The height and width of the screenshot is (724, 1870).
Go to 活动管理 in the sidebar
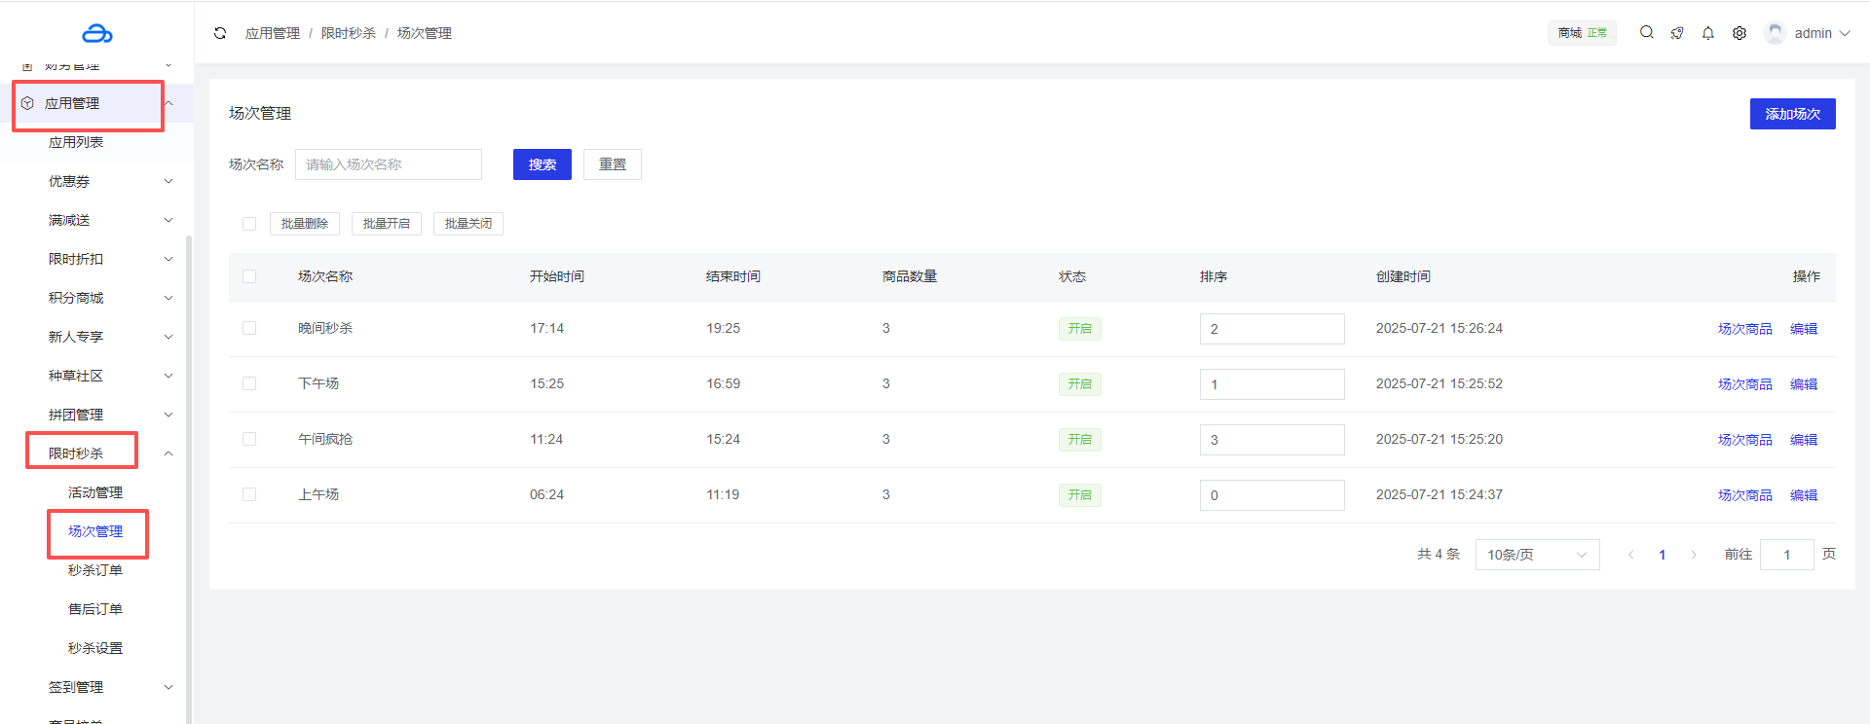95,492
